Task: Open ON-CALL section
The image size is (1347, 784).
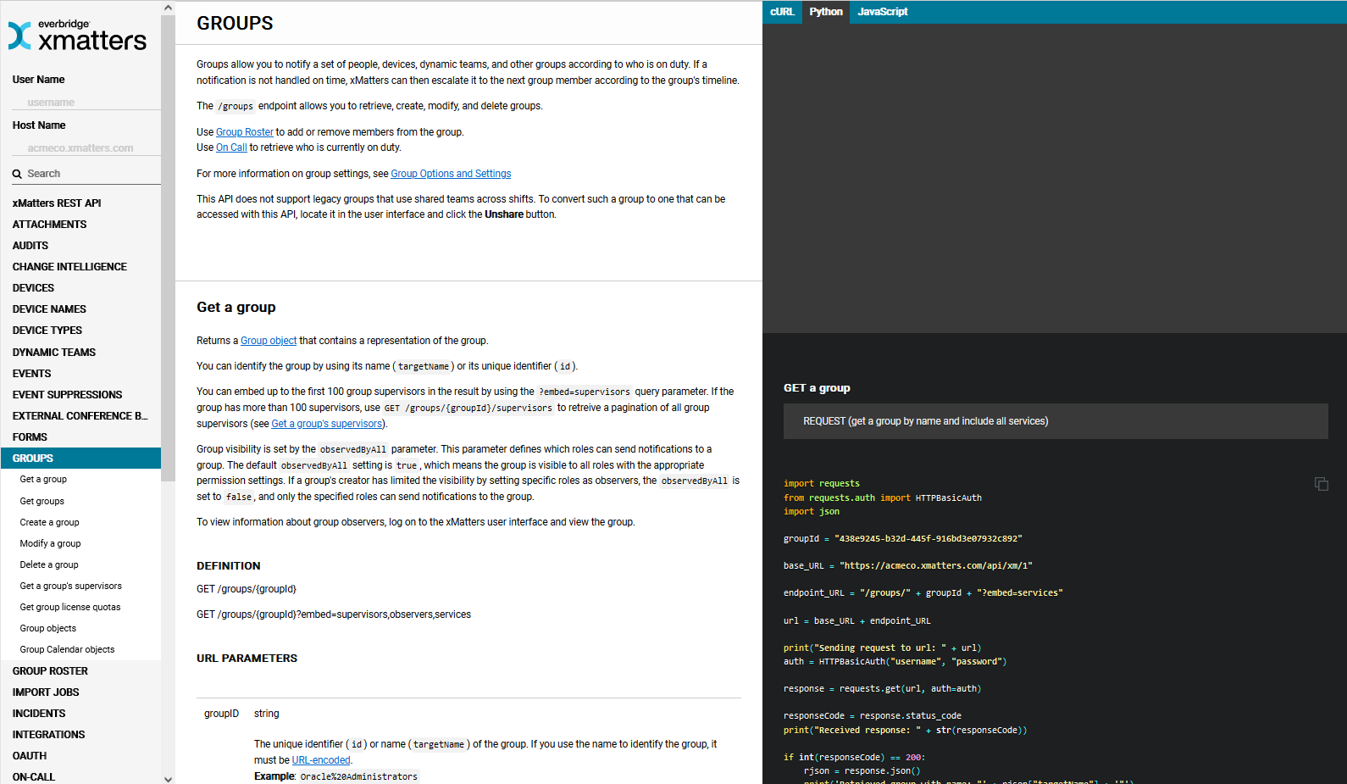Action: click(x=34, y=777)
